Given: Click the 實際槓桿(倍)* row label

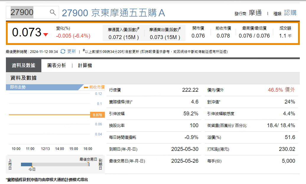Looking at the screenshot, I should pyautogui.click(x=121, y=102).
